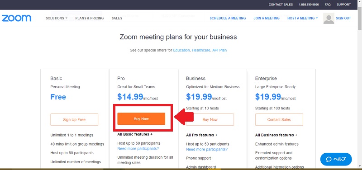This screenshot has height=170, width=362.
Task: Open the Healthcare special offer link
Action: click(x=201, y=50)
